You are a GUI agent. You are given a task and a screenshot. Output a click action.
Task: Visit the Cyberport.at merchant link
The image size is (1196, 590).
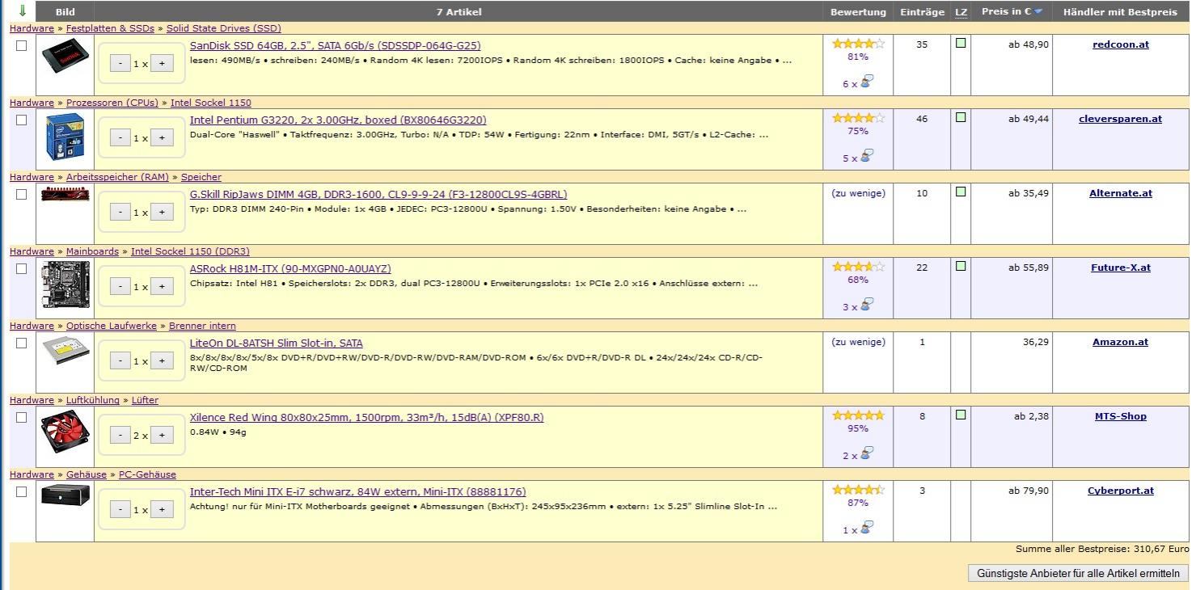pyautogui.click(x=1120, y=491)
